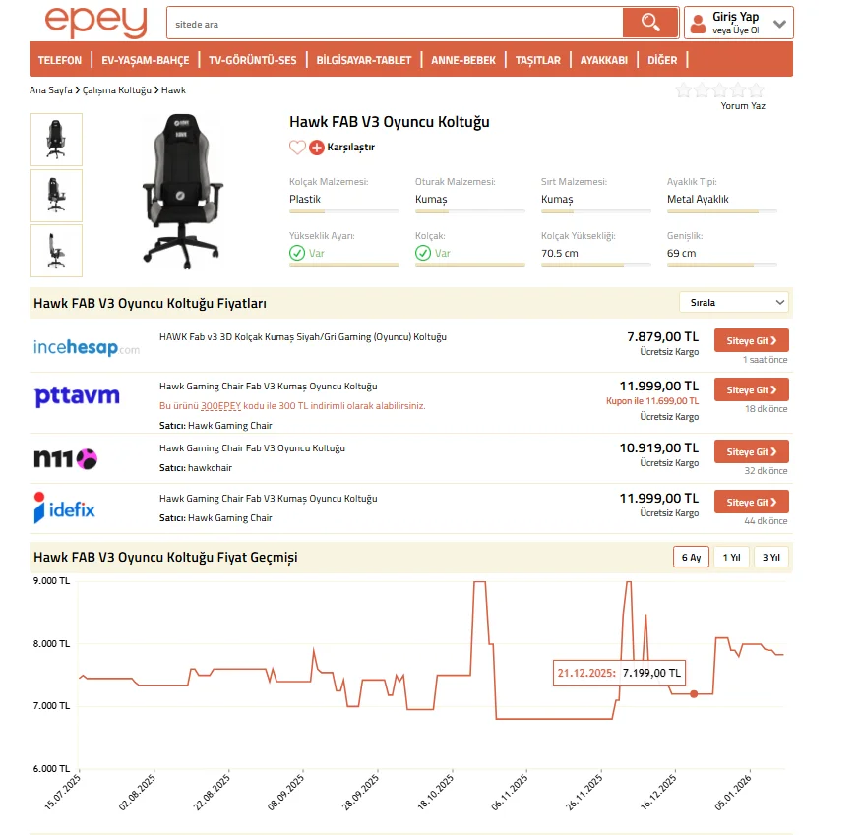Focus the sitede ara search field
Image resolution: width=860 pixels, height=835 pixels.
coord(395,24)
